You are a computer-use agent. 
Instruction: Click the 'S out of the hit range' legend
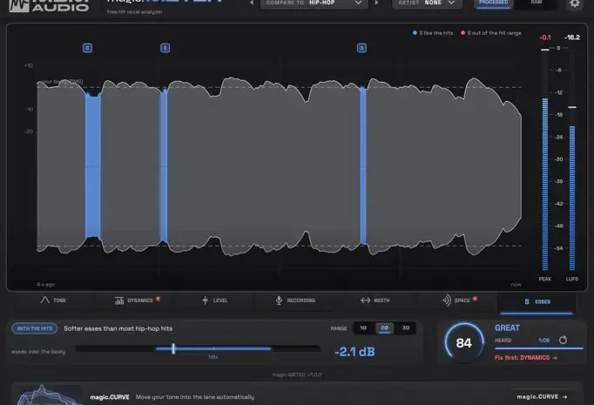[491, 33]
